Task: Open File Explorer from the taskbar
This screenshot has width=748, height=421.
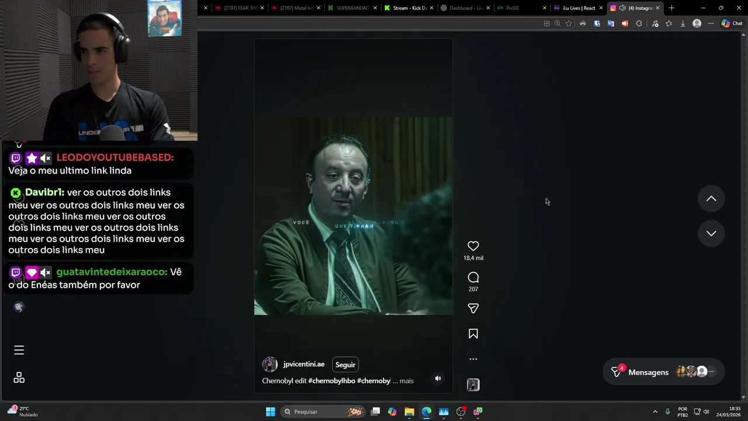Action: 409,412
